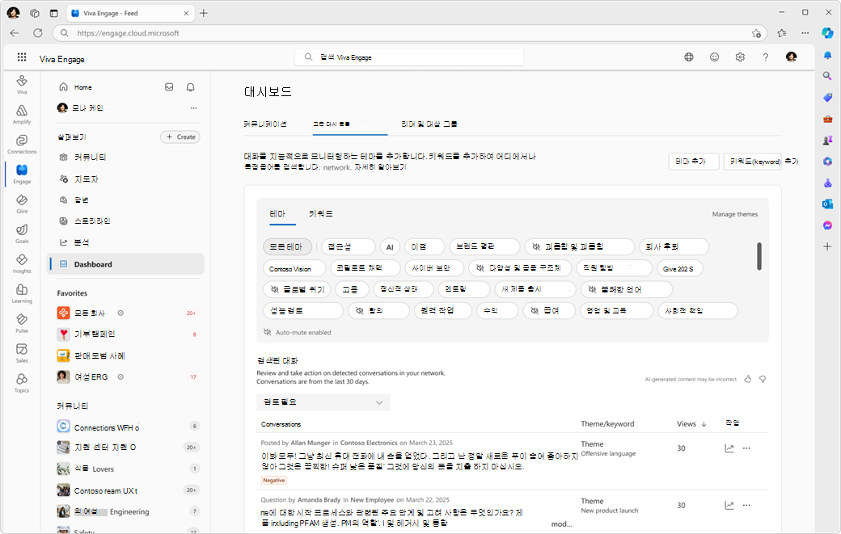Click the Create button
Image resolution: width=841 pixels, height=534 pixels.
tap(180, 137)
